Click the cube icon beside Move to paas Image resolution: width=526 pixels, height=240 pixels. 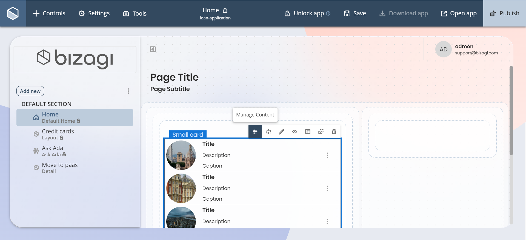click(36, 168)
